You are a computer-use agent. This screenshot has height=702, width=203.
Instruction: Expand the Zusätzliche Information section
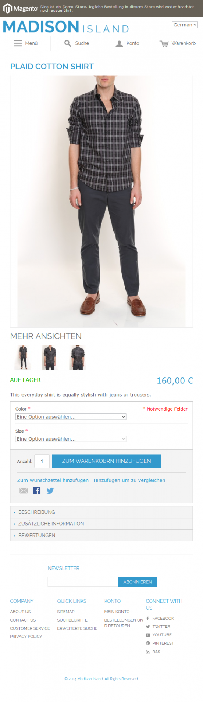[101, 523]
